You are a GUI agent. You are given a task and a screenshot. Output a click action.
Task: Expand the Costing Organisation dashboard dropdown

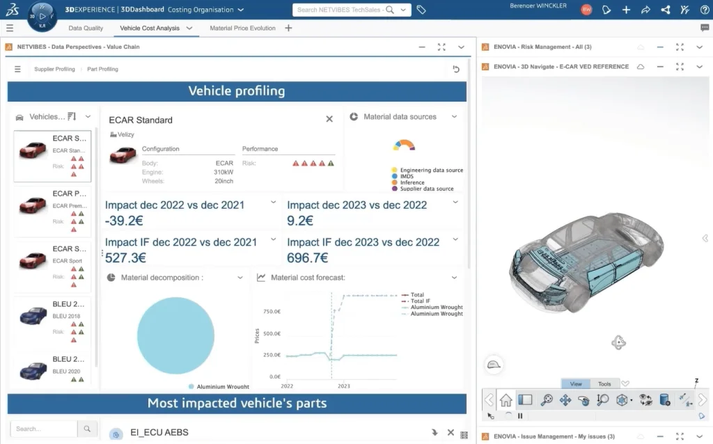[x=241, y=10]
